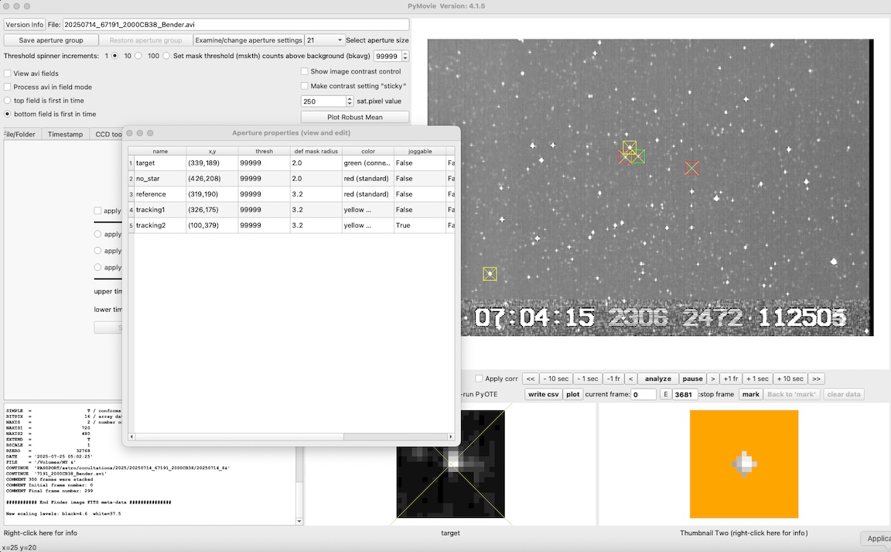
Task: Step back with the single "<" button
Action: (631, 379)
